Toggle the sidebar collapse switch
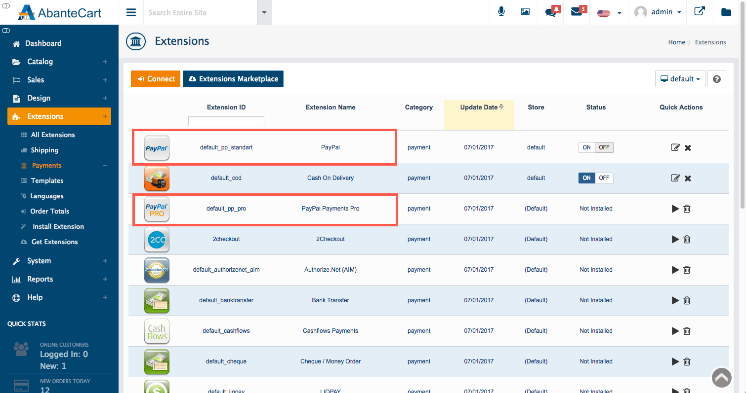Screen dimensions: 746x393 point(6,31)
